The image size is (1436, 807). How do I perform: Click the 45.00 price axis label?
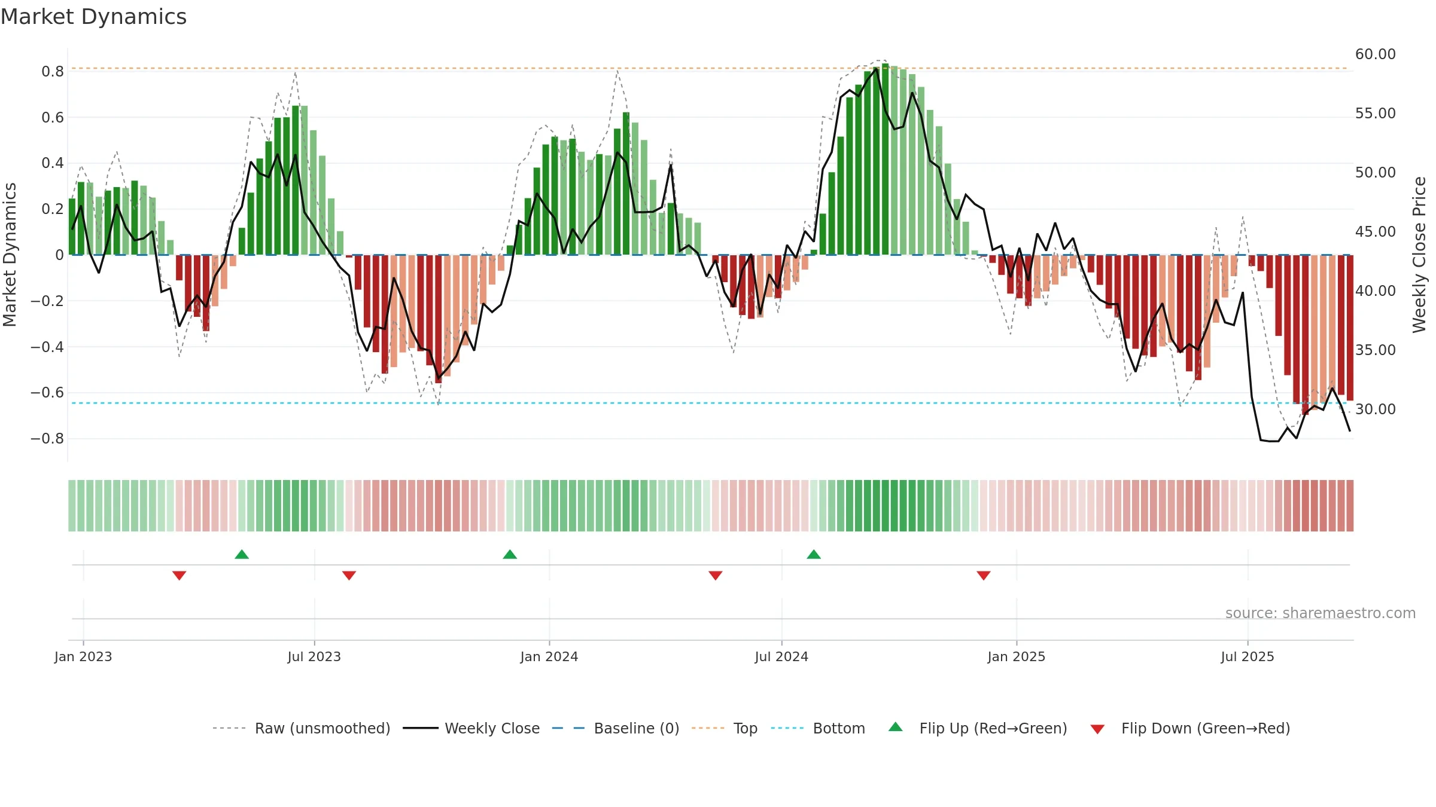1376,231
